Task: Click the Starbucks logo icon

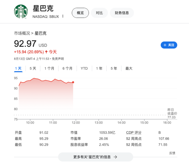Action: pos(21,12)
